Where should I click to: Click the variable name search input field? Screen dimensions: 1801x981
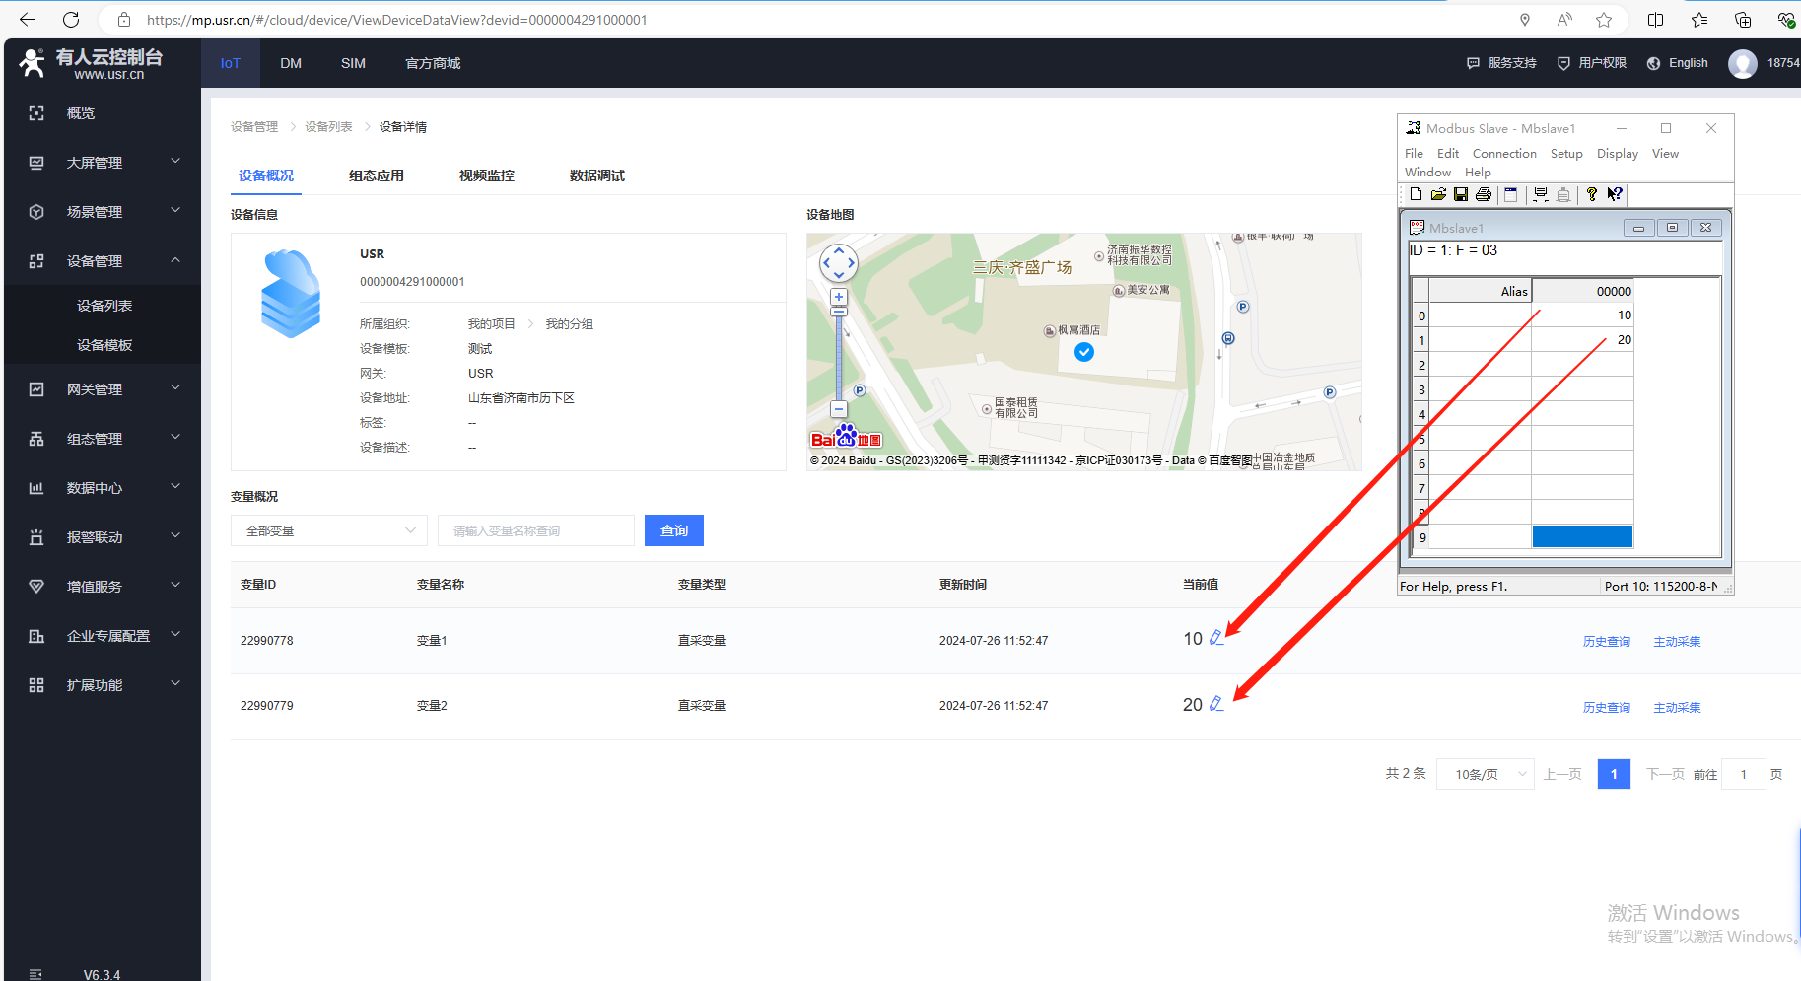(535, 530)
